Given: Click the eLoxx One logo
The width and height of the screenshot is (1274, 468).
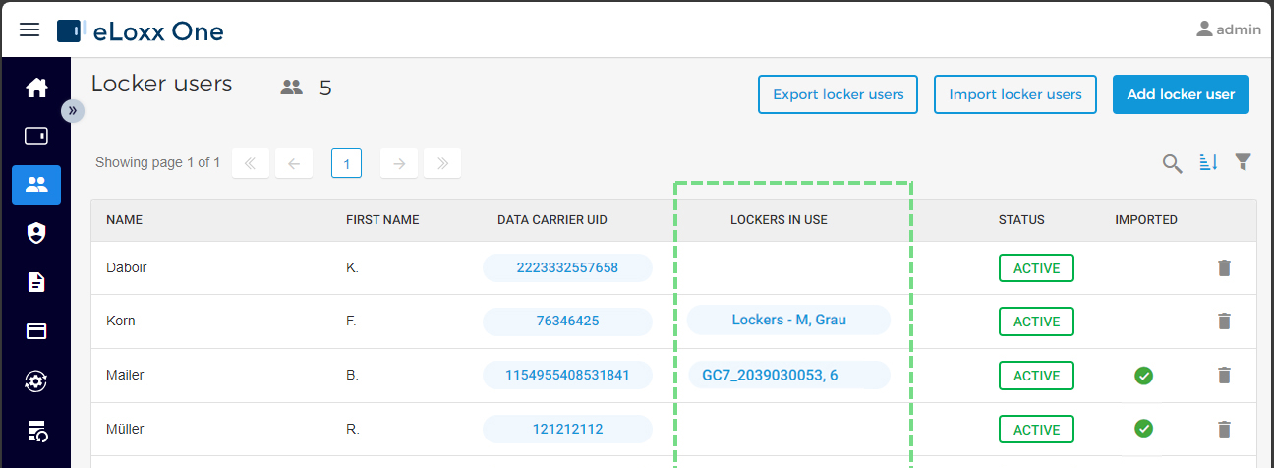Looking at the screenshot, I should click(x=141, y=31).
